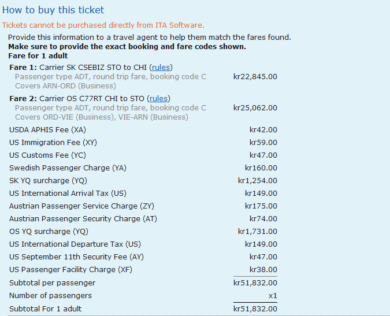
Task: Select the Swedish Passenger Charge (YA) row label
Action: (x=68, y=168)
